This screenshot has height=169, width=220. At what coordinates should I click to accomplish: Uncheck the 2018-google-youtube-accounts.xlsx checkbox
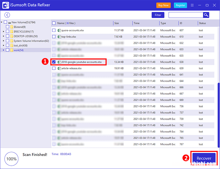pyautogui.click(x=54, y=62)
